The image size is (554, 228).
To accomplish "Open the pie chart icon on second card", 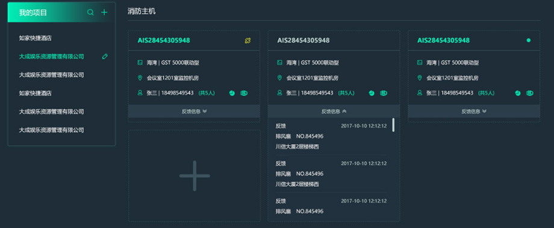I will [x=372, y=93].
